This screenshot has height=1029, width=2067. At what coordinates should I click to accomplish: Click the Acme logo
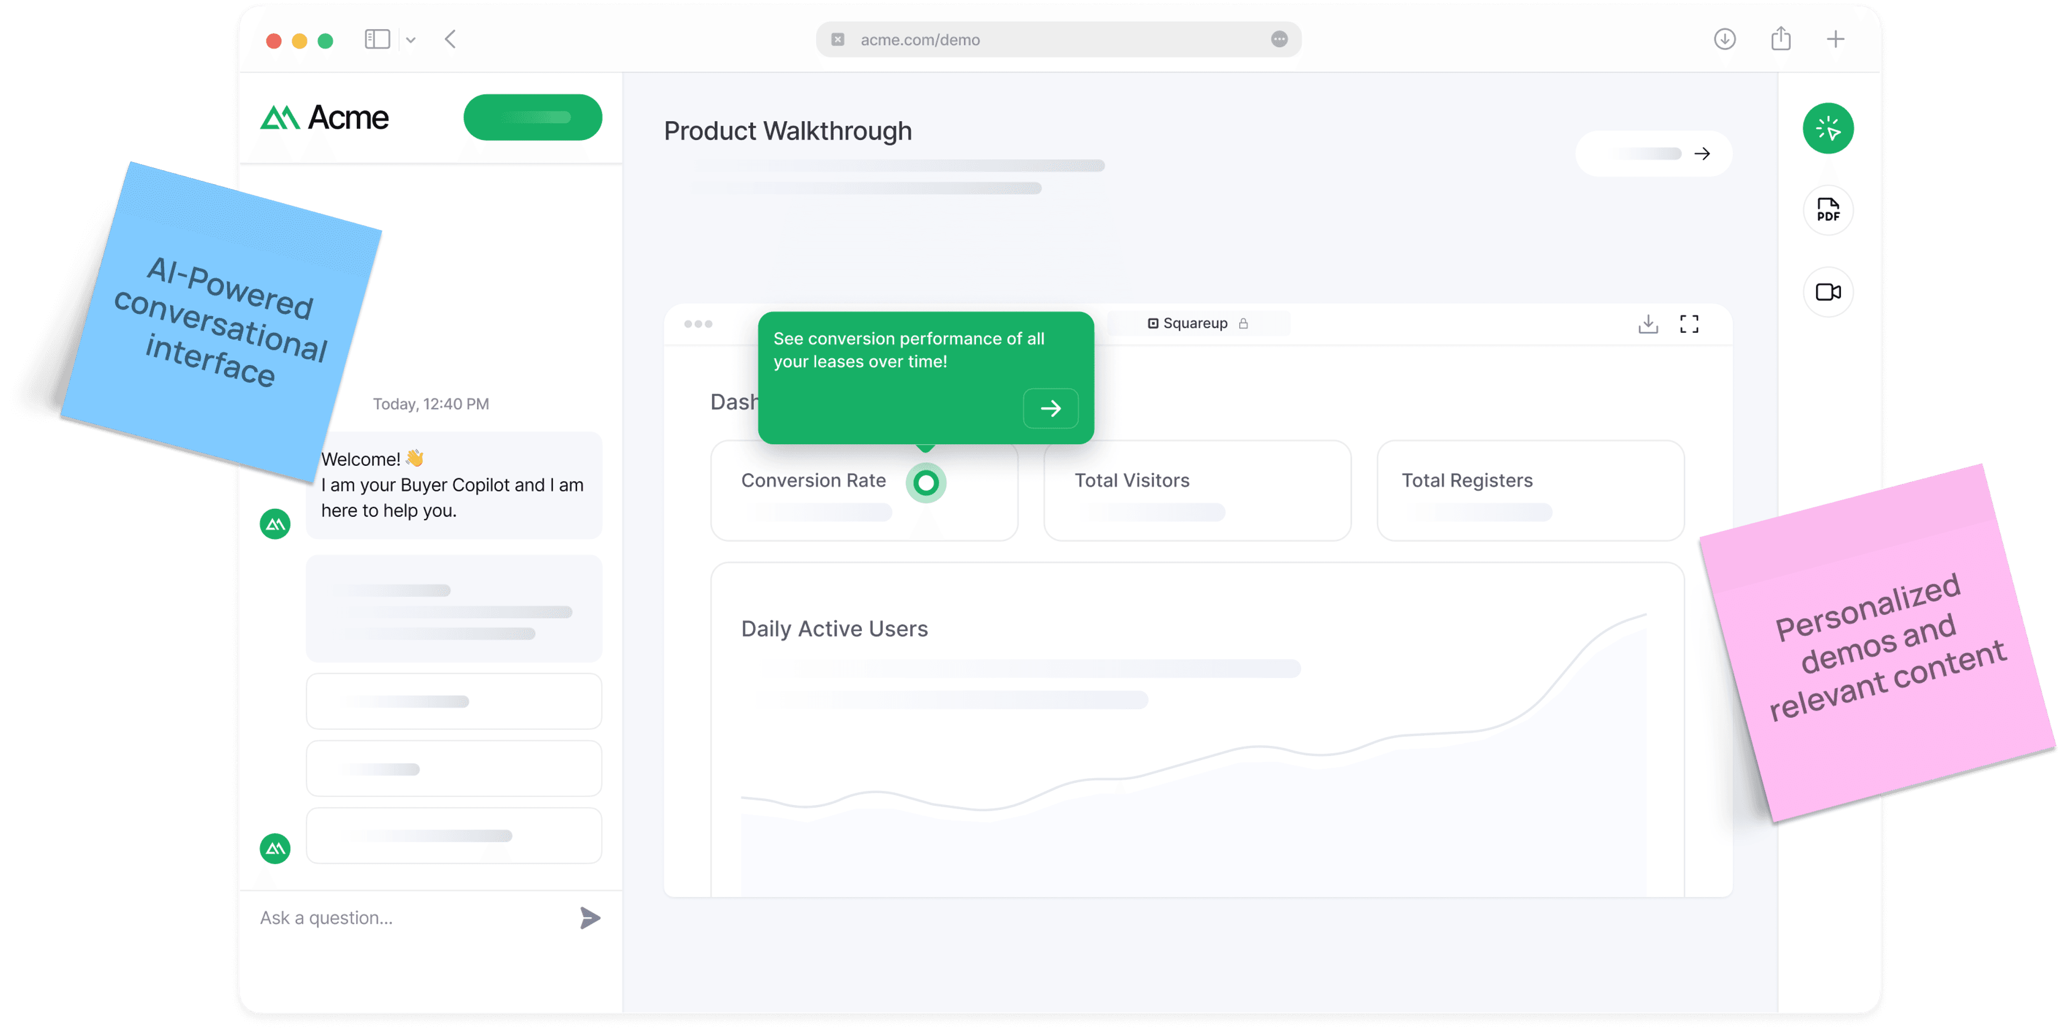(x=324, y=118)
